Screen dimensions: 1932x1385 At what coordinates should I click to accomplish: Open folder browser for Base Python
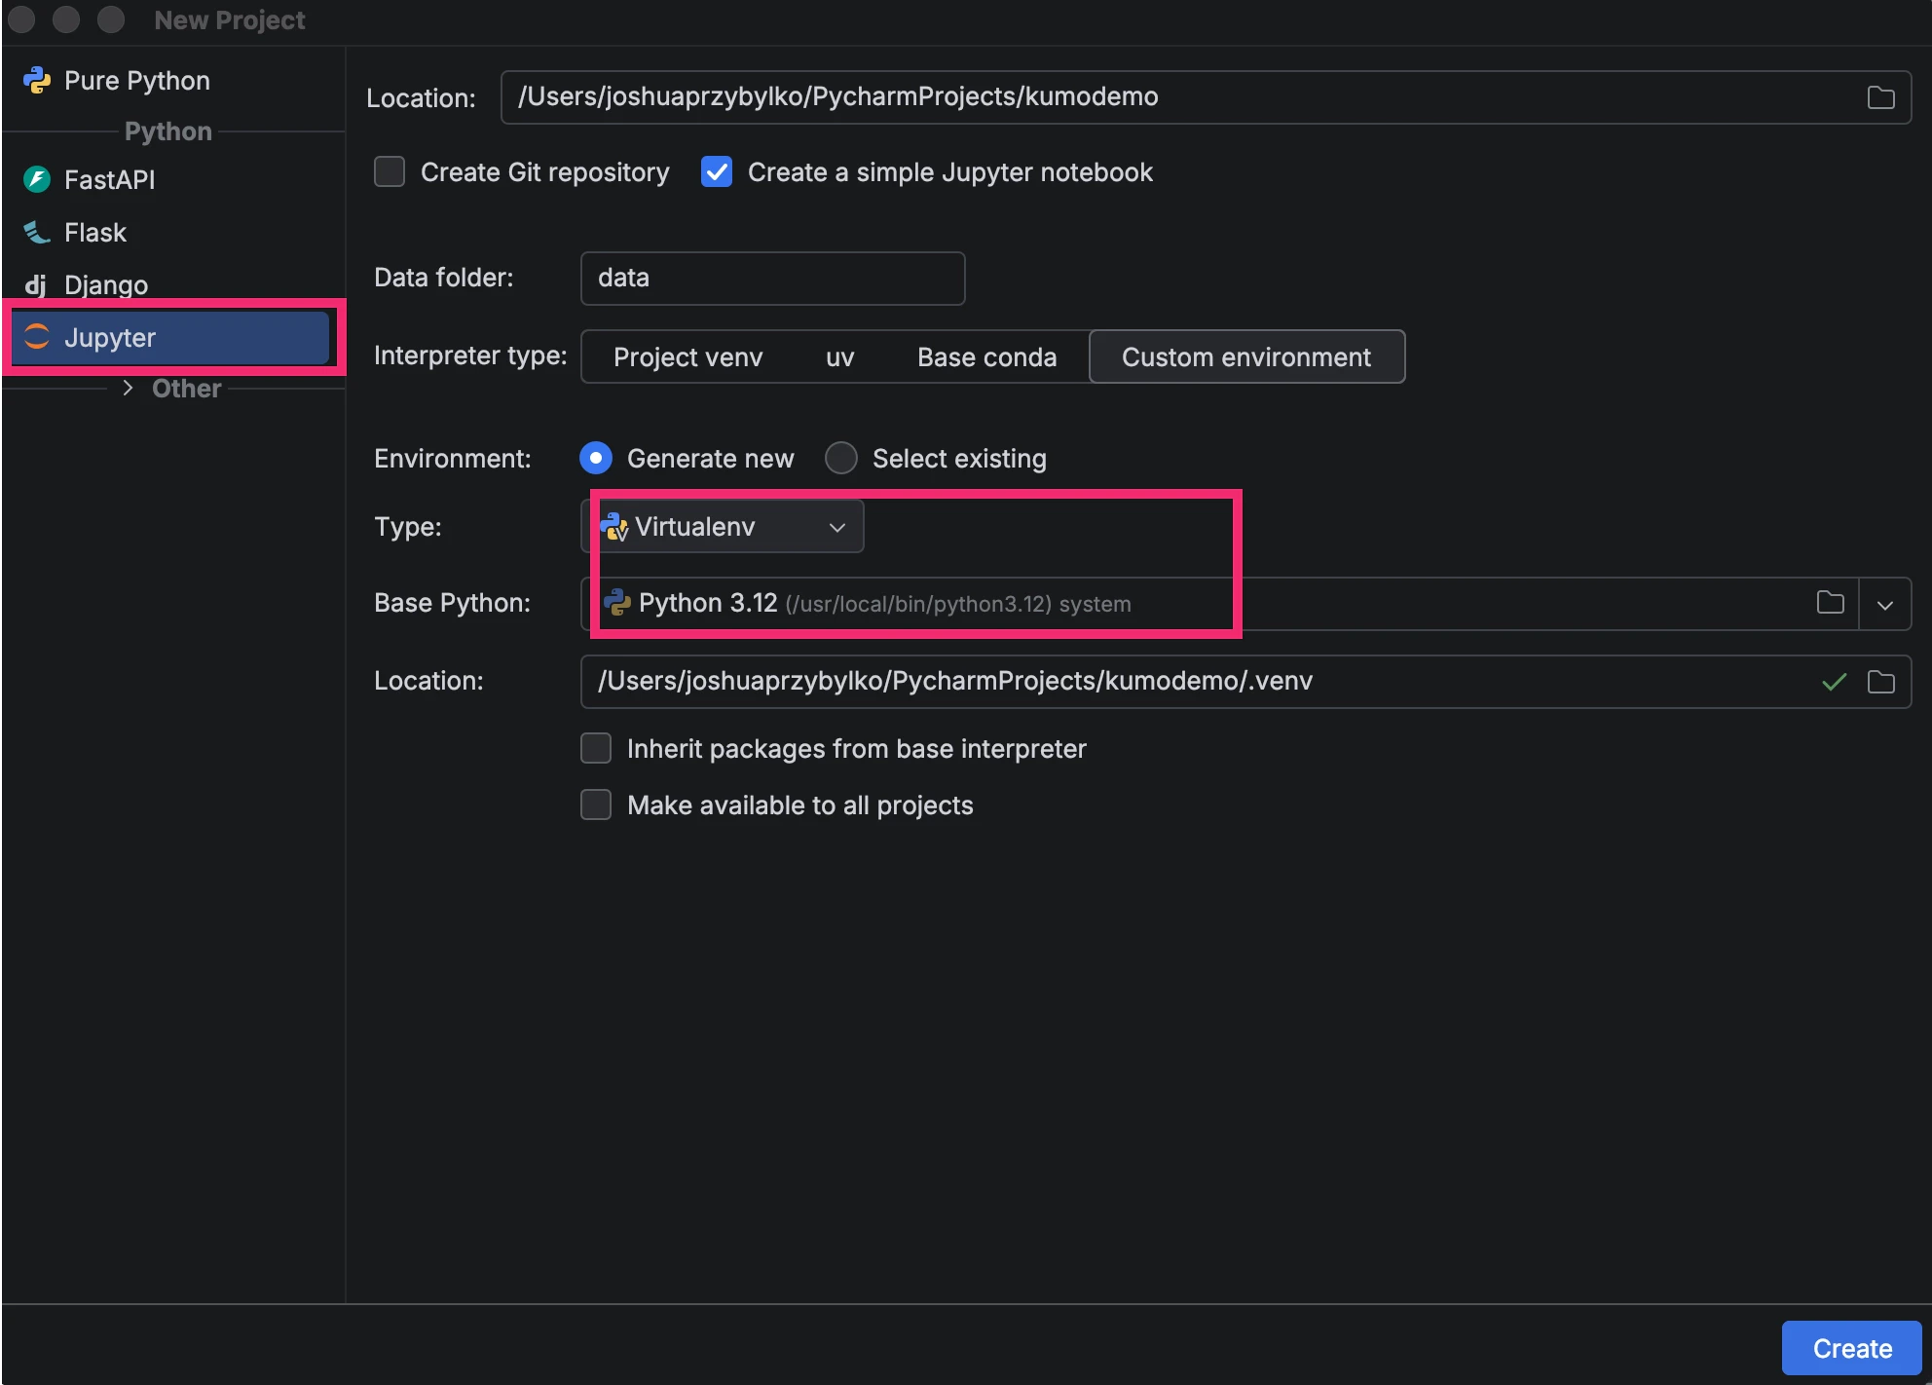click(1830, 603)
